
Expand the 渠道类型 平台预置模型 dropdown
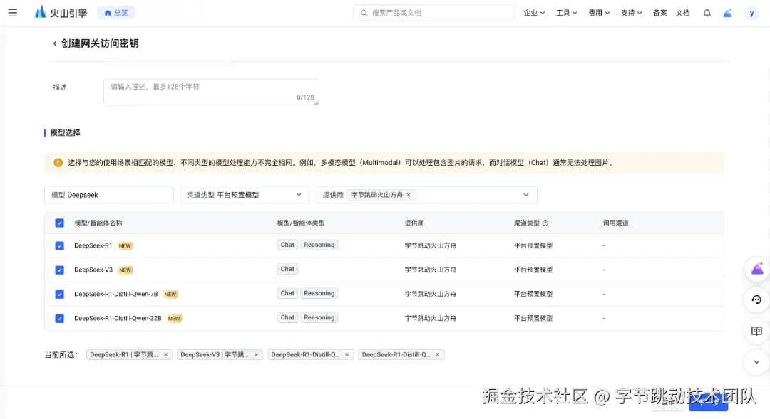[245, 194]
